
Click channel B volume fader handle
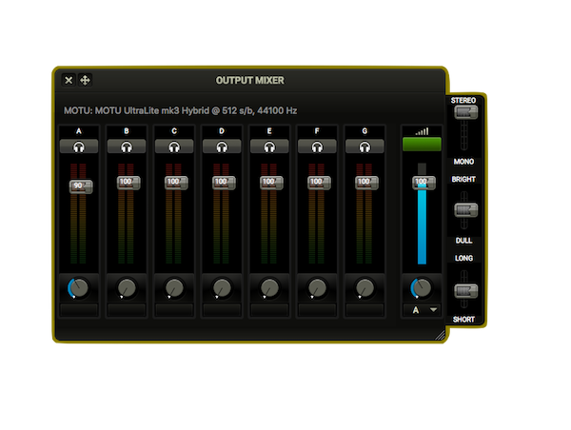(128, 183)
